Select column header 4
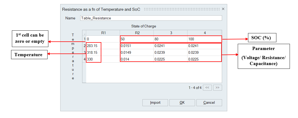Screen dimensions: 298x118 [205, 33]
